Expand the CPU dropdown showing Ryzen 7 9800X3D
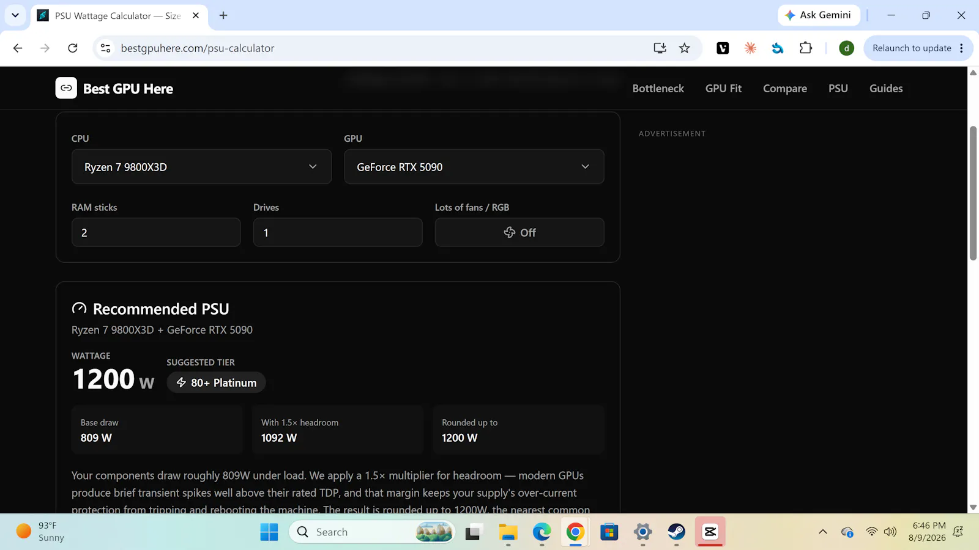979x550 pixels. [x=201, y=167]
